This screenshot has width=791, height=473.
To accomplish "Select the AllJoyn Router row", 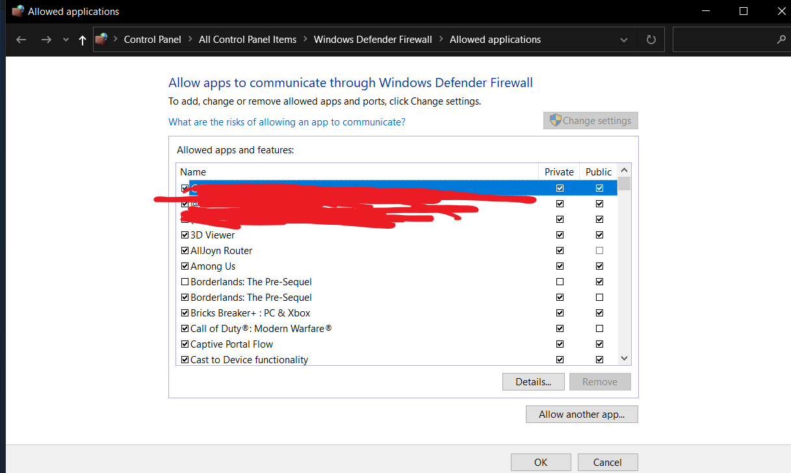I will click(x=397, y=251).
